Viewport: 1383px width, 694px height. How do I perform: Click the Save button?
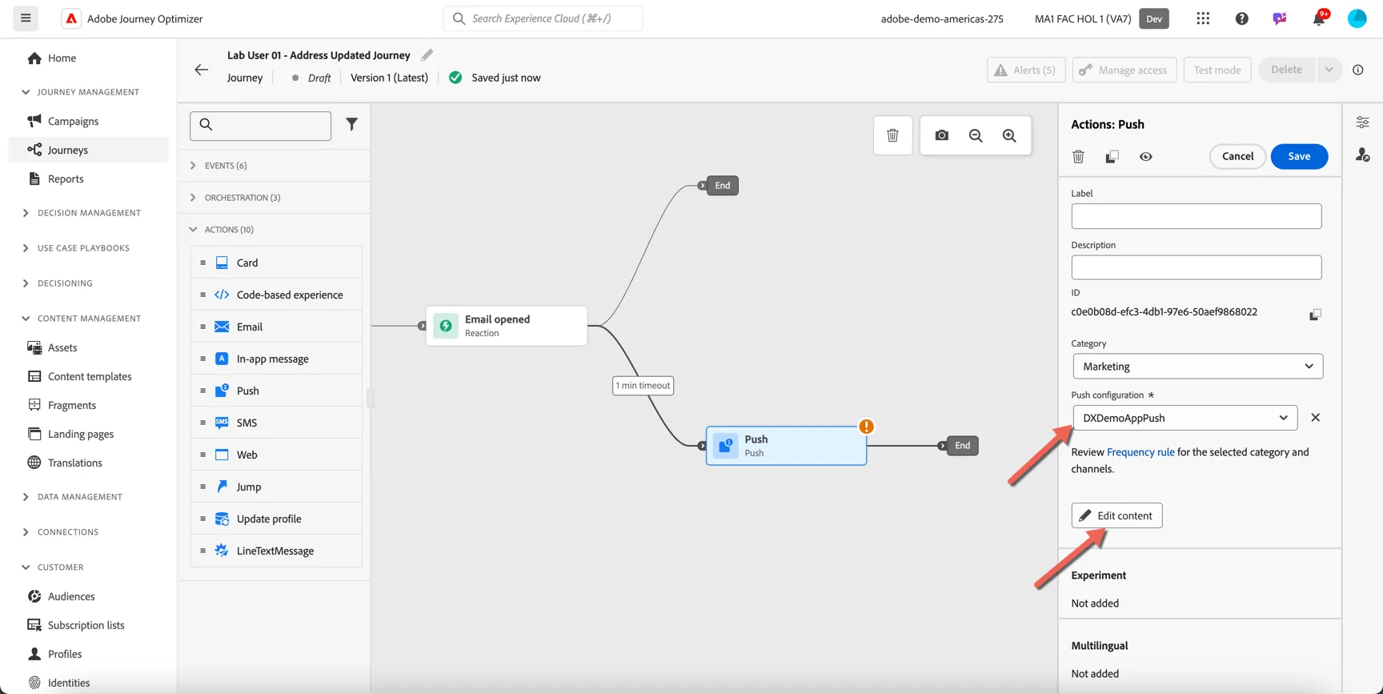tap(1299, 156)
